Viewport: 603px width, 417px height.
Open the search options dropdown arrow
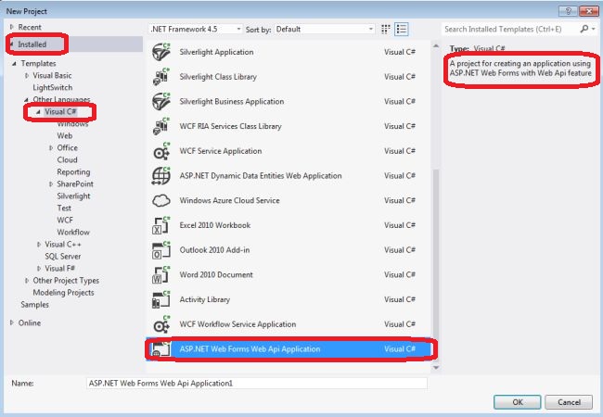click(x=594, y=29)
